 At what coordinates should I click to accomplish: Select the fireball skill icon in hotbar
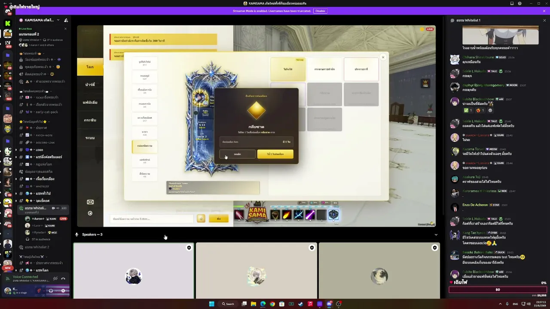pyautogui.click(x=287, y=215)
